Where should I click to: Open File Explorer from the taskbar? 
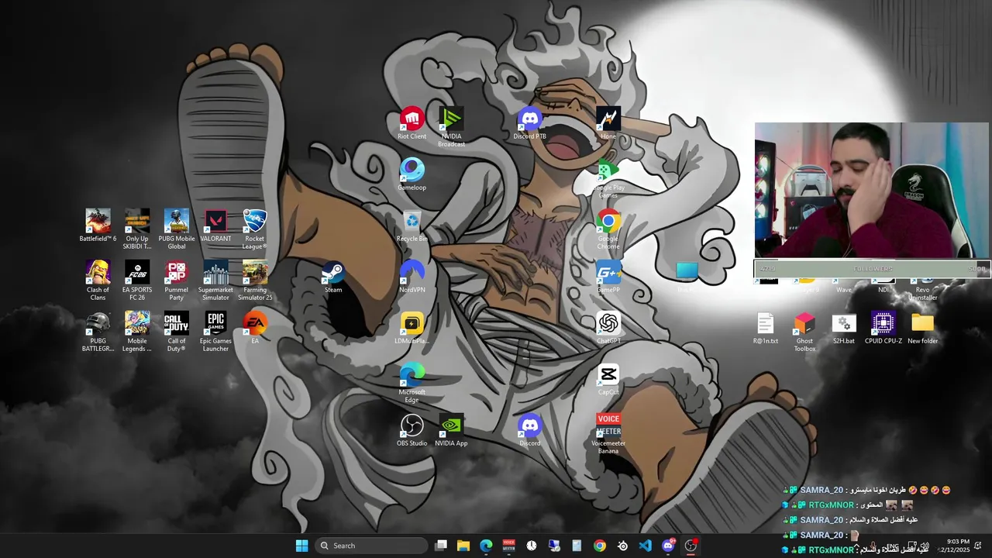point(463,546)
